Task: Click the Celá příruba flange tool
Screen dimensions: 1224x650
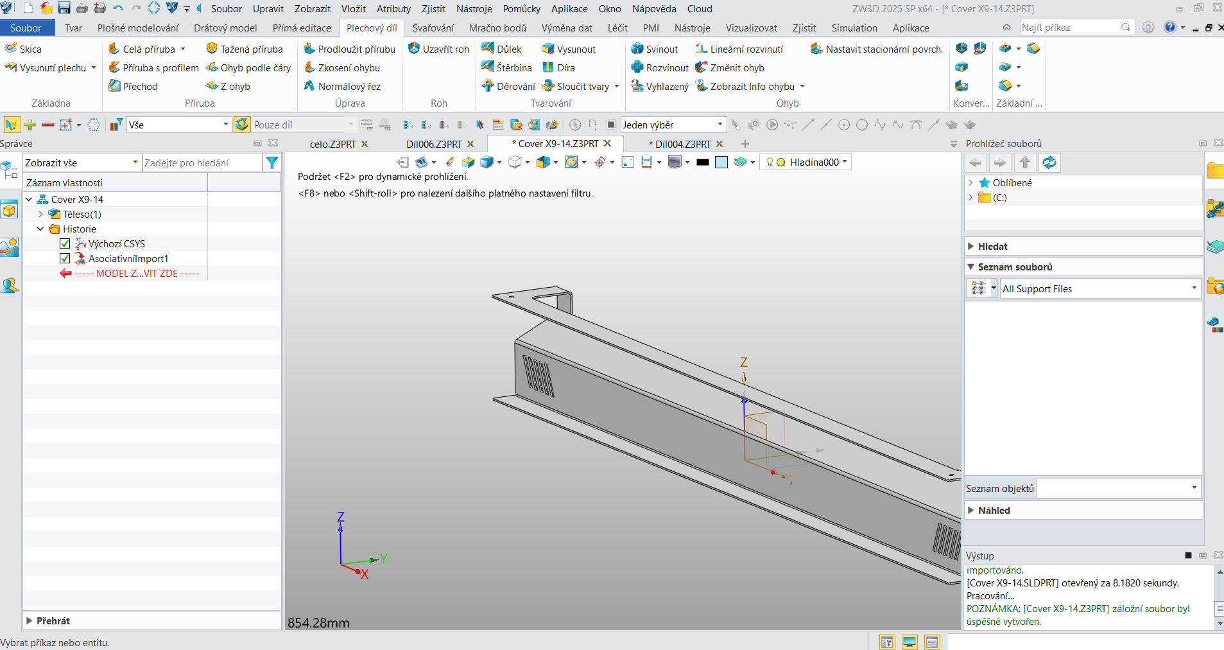Action: point(142,49)
